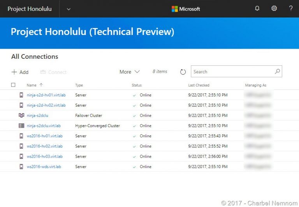299x207 pixels.
Task: Open the settings gear icon
Action: 274,9
